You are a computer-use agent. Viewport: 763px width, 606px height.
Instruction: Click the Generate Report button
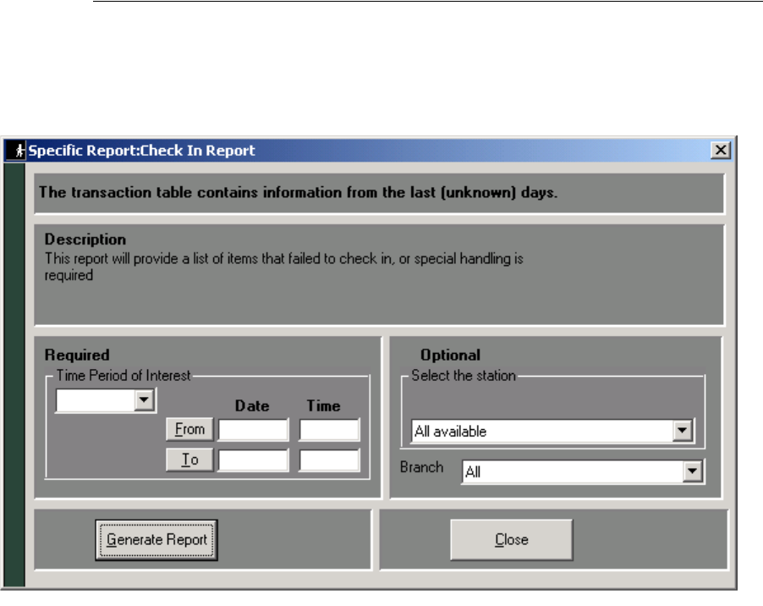[156, 540]
